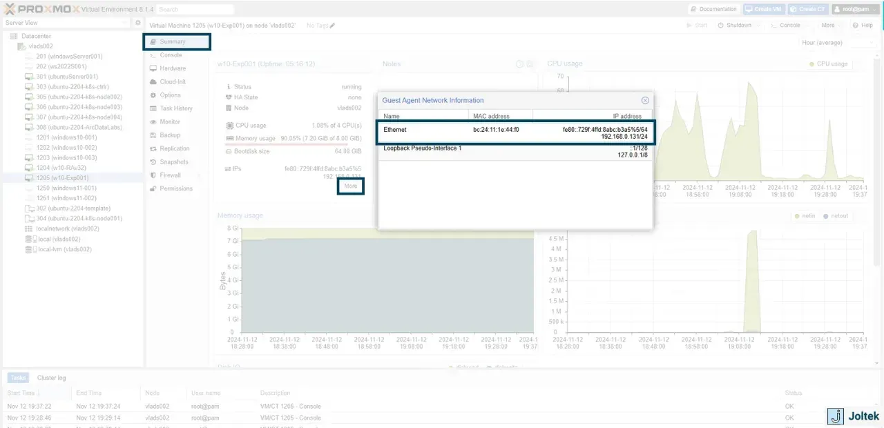The width and height of the screenshot is (884, 428).
Task: Open the Snapshots section
Action: [174, 162]
